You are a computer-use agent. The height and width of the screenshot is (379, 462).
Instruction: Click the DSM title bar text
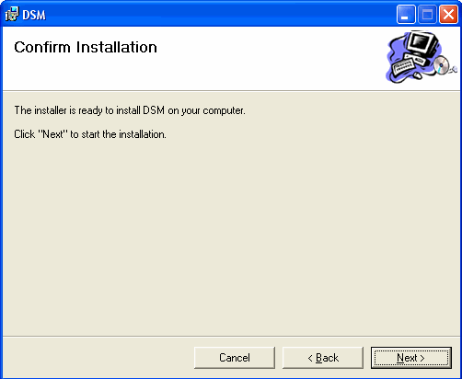(x=34, y=15)
